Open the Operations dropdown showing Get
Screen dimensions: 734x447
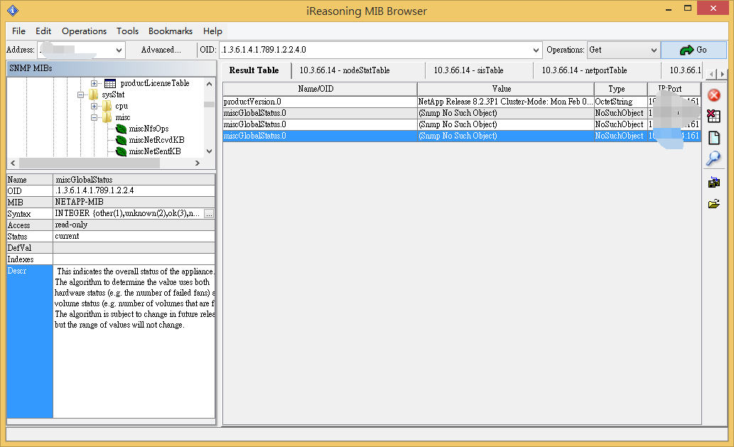pyautogui.click(x=654, y=50)
